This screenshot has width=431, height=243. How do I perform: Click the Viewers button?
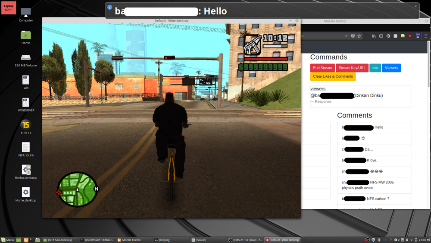[x=391, y=68]
